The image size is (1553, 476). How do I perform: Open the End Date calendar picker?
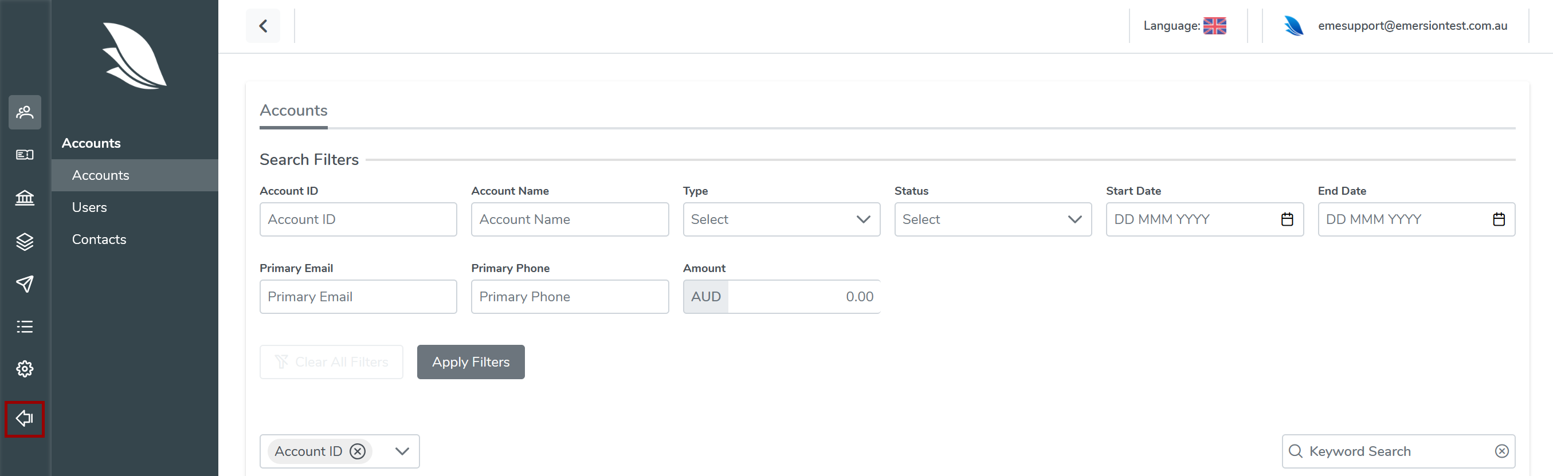1498,219
